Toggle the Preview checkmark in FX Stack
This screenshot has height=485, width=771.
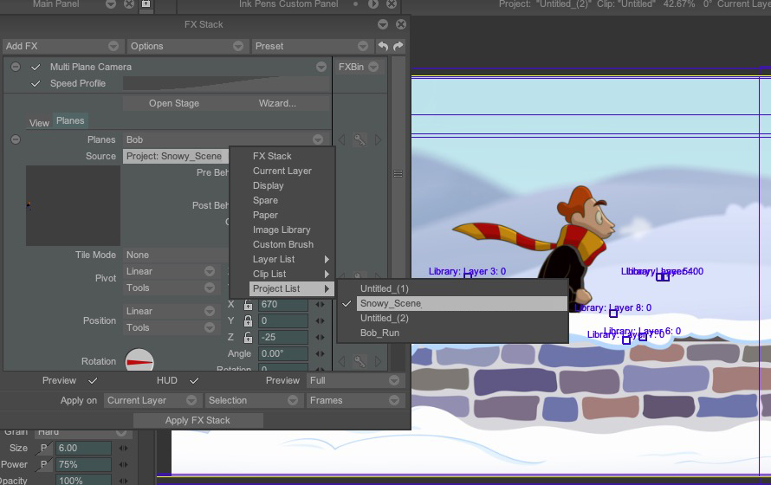(x=93, y=381)
